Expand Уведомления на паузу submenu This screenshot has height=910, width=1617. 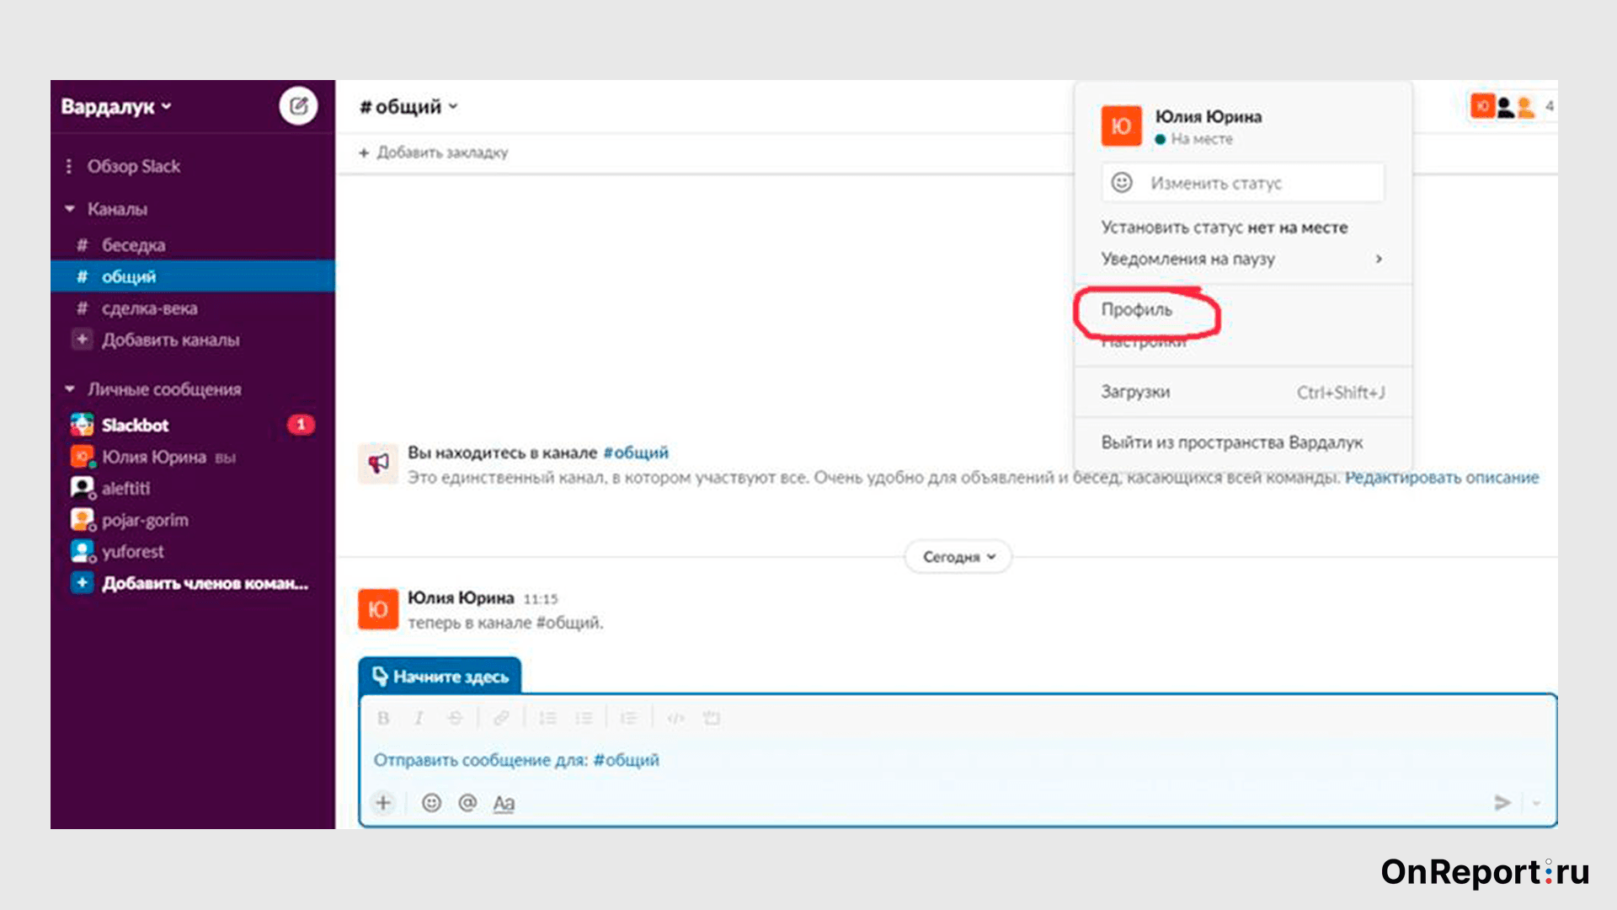[1242, 259]
